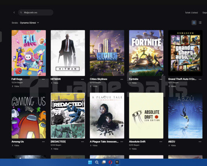Click Yükle under Fall Guys
Viewport: 207px width, 166px height.
click(15, 86)
